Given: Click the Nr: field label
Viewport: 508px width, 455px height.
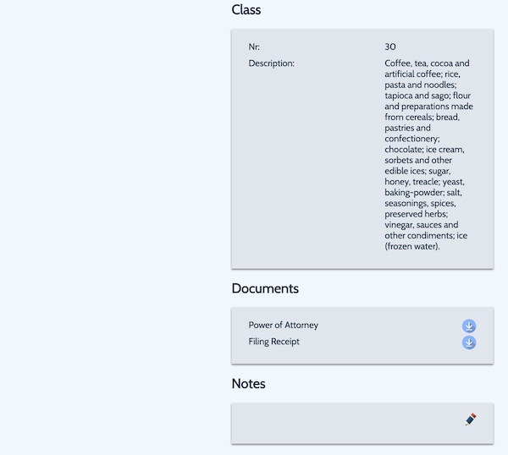Looking at the screenshot, I should point(254,47).
